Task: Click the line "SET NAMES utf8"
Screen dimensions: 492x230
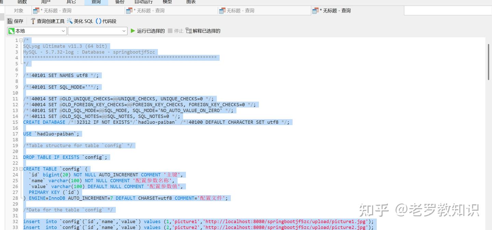Action: [61, 75]
